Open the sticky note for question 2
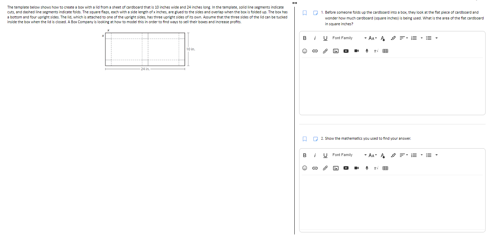This screenshot has width=490, height=245. pyautogui.click(x=315, y=138)
